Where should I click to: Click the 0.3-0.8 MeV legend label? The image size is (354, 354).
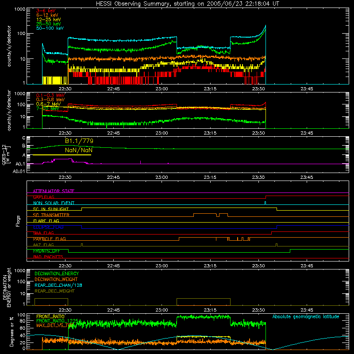[x=50, y=100]
